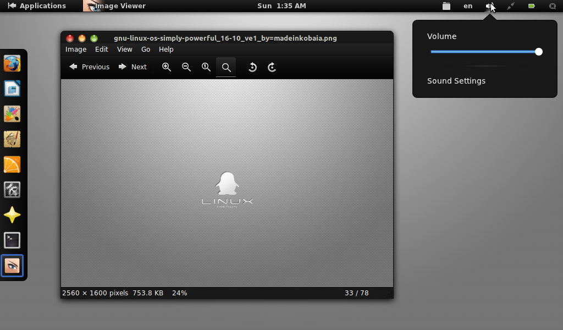Viewport: 563px width, 330px height.
Task: Open the View menu
Action: (x=125, y=49)
